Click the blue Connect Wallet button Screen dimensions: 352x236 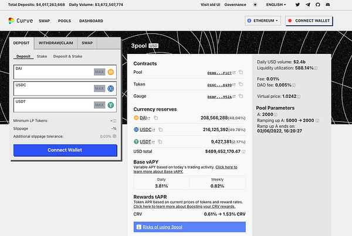[x=65, y=150]
